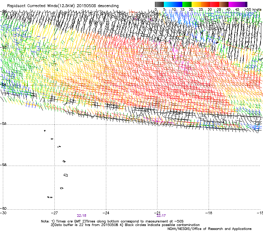Click the '-60' latitude axis label
This screenshot has height=231, width=263.
pyautogui.click(x=3, y=209)
